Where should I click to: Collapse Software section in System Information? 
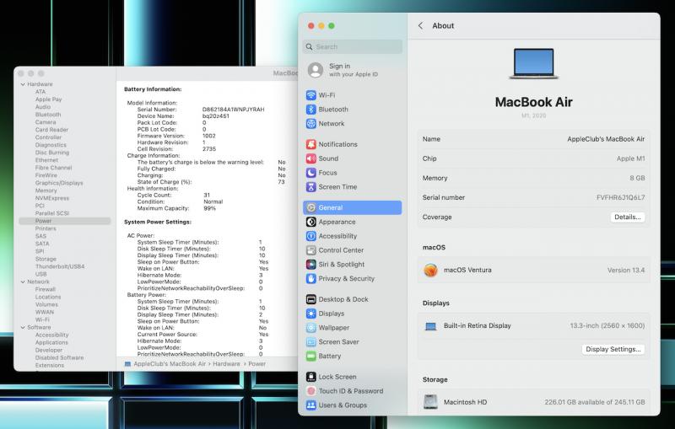[23, 327]
